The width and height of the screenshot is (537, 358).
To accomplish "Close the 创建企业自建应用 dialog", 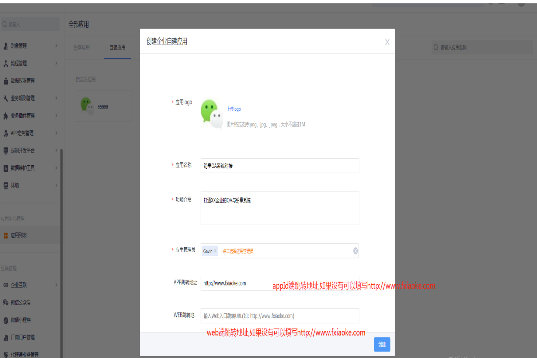I will pyautogui.click(x=387, y=42).
